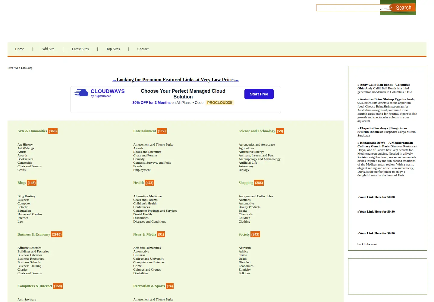Open the Alternative Medicine subcategory
The height and width of the screenshot is (302, 434).
147,196
